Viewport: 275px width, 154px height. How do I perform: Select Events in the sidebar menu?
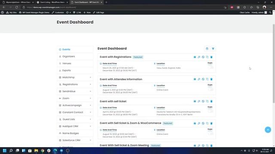click(x=75, y=50)
